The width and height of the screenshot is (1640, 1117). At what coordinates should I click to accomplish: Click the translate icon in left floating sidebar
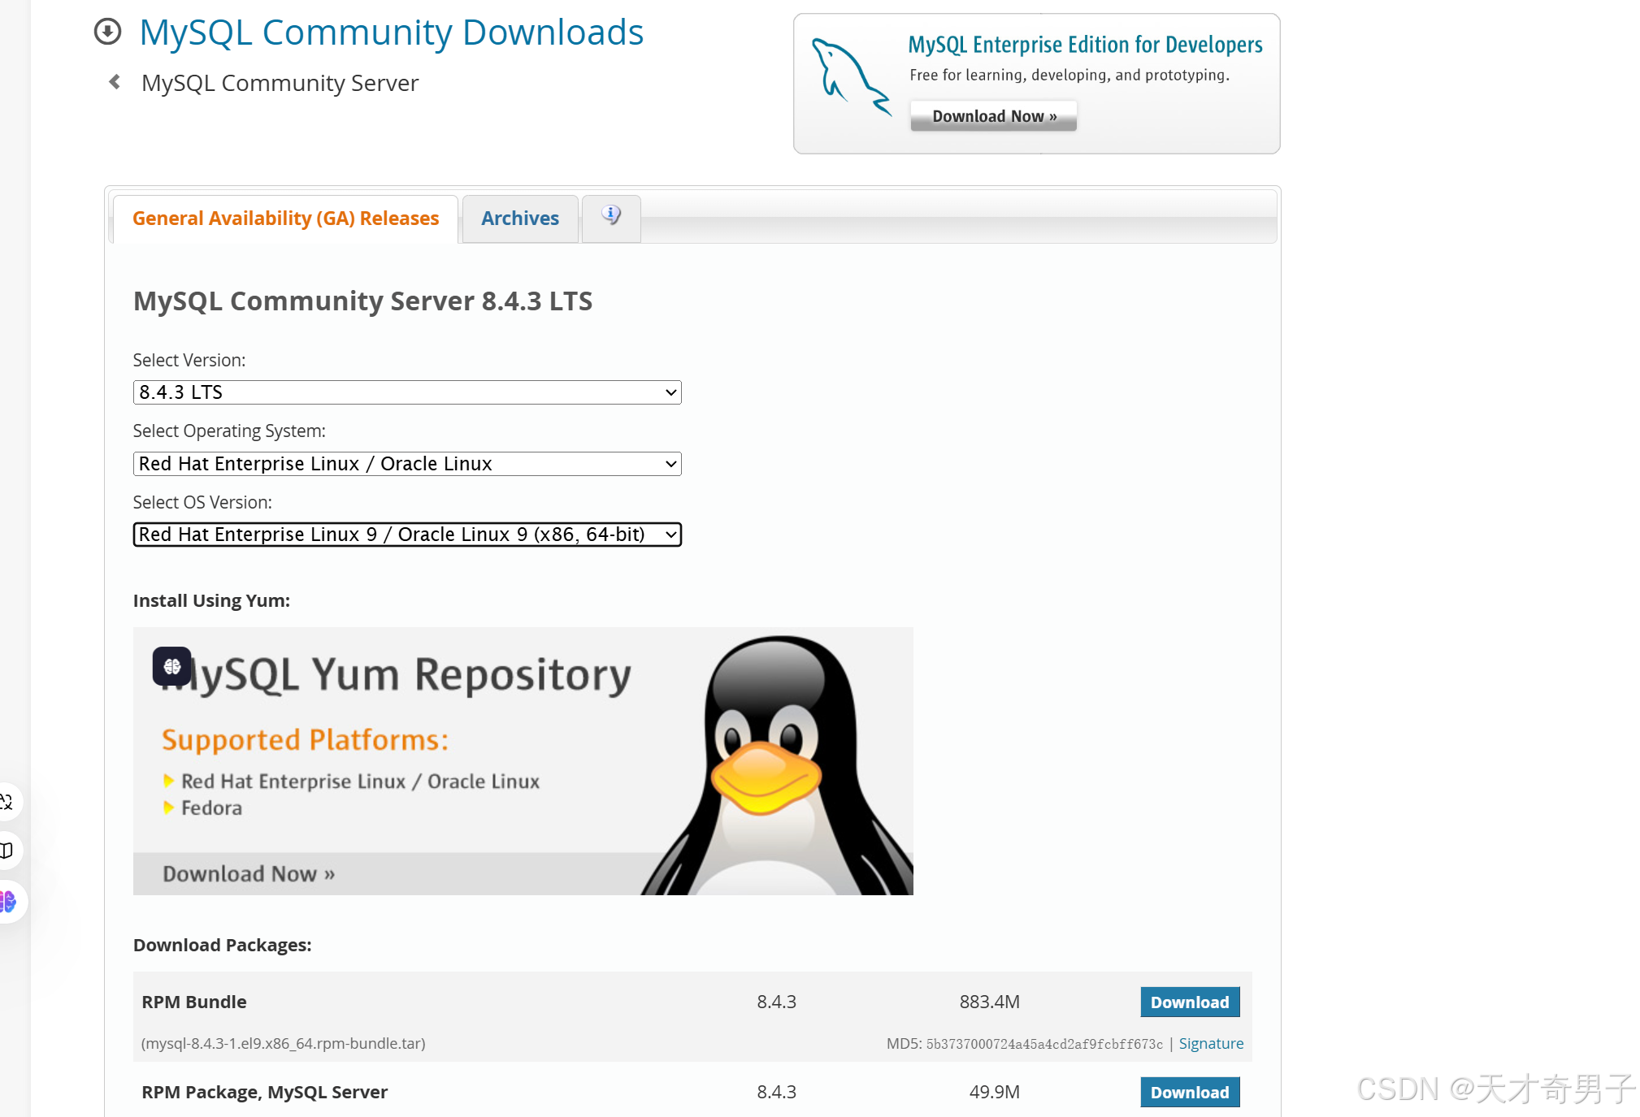(x=7, y=802)
